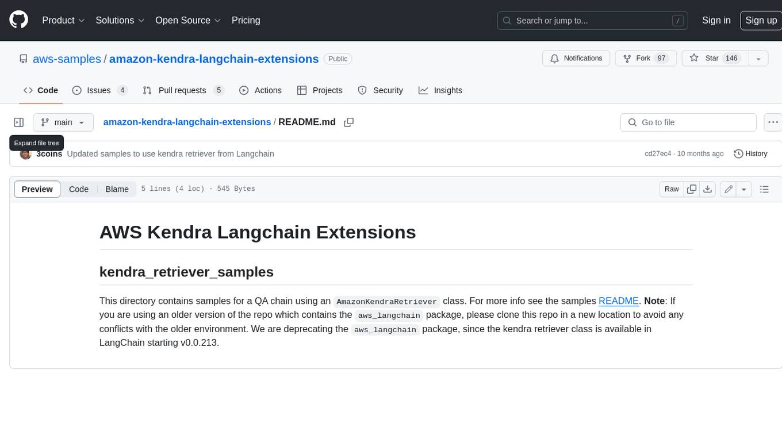This screenshot has height=439, width=782.
Task: Focus the Go to file field
Action: (688, 122)
